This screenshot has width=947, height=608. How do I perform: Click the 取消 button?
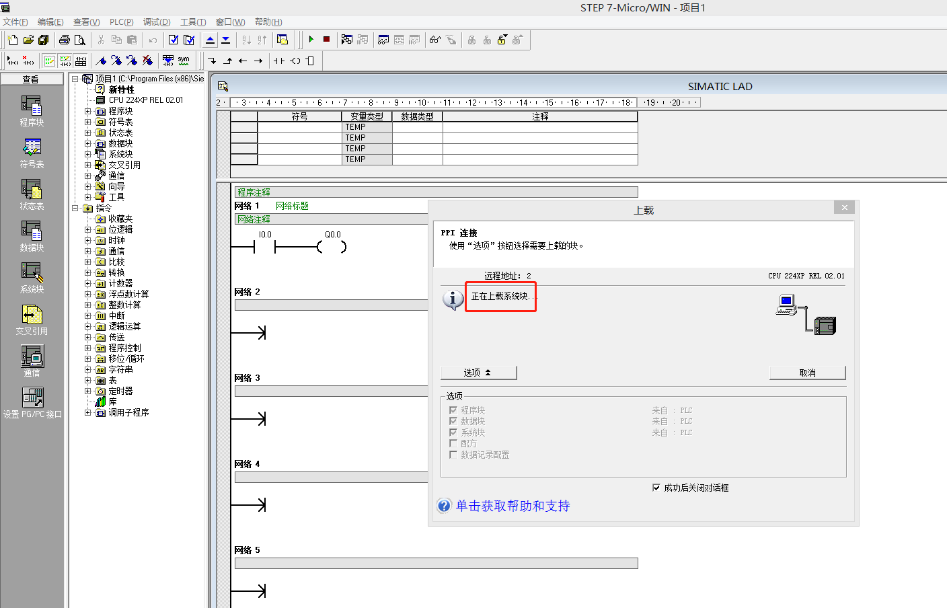(807, 373)
